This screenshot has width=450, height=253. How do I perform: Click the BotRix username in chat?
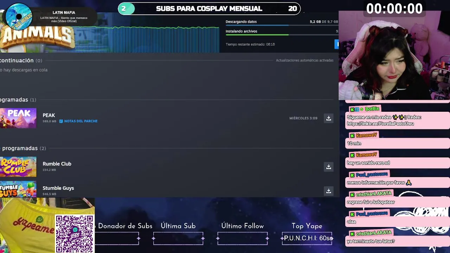(372, 109)
